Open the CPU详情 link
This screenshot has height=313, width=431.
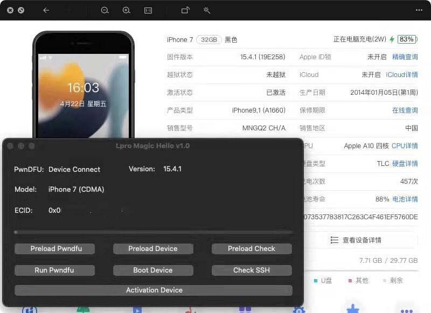(x=405, y=146)
